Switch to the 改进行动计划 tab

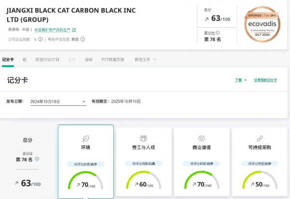click(x=47, y=59)
